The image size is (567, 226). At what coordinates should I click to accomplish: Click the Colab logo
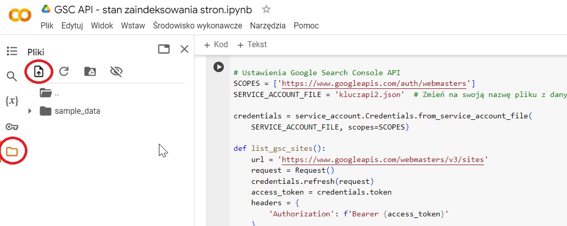(x=20, y=15)
